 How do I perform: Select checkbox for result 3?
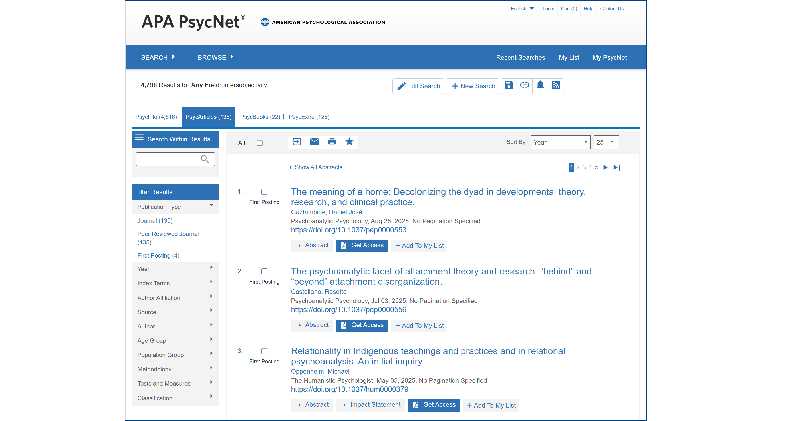click(x=264, y=351)
